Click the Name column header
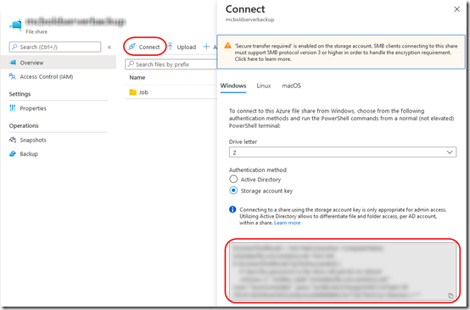This screenshot has width=470, height=310. 137,78
